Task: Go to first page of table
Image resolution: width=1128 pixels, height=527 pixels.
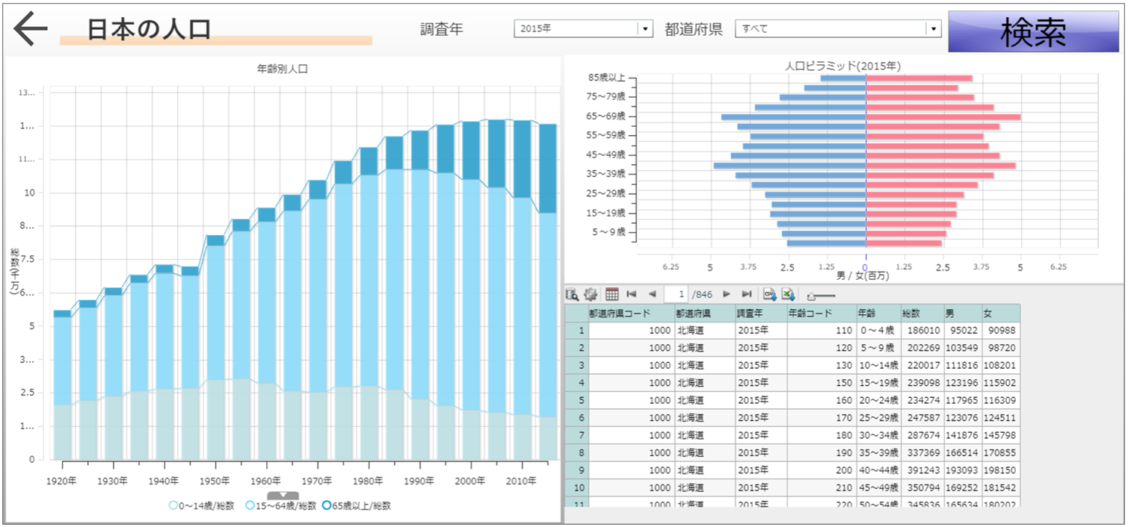Action: point(632,294)
